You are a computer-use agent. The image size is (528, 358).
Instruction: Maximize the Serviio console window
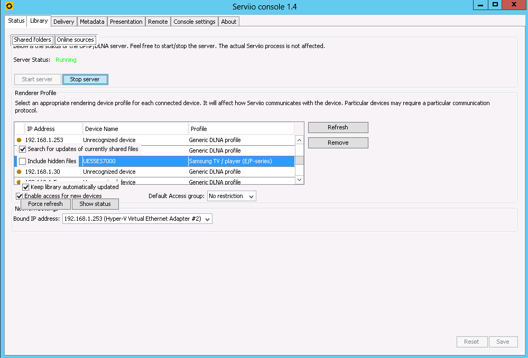point(495,5)
